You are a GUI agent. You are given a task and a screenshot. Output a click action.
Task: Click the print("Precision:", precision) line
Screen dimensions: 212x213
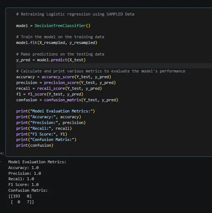(x=51, y=123)
